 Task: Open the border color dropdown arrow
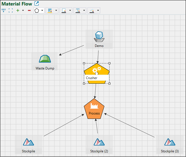(70, 11)
